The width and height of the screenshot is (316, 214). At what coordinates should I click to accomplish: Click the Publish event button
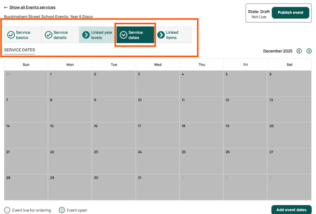tap(291, 12)
